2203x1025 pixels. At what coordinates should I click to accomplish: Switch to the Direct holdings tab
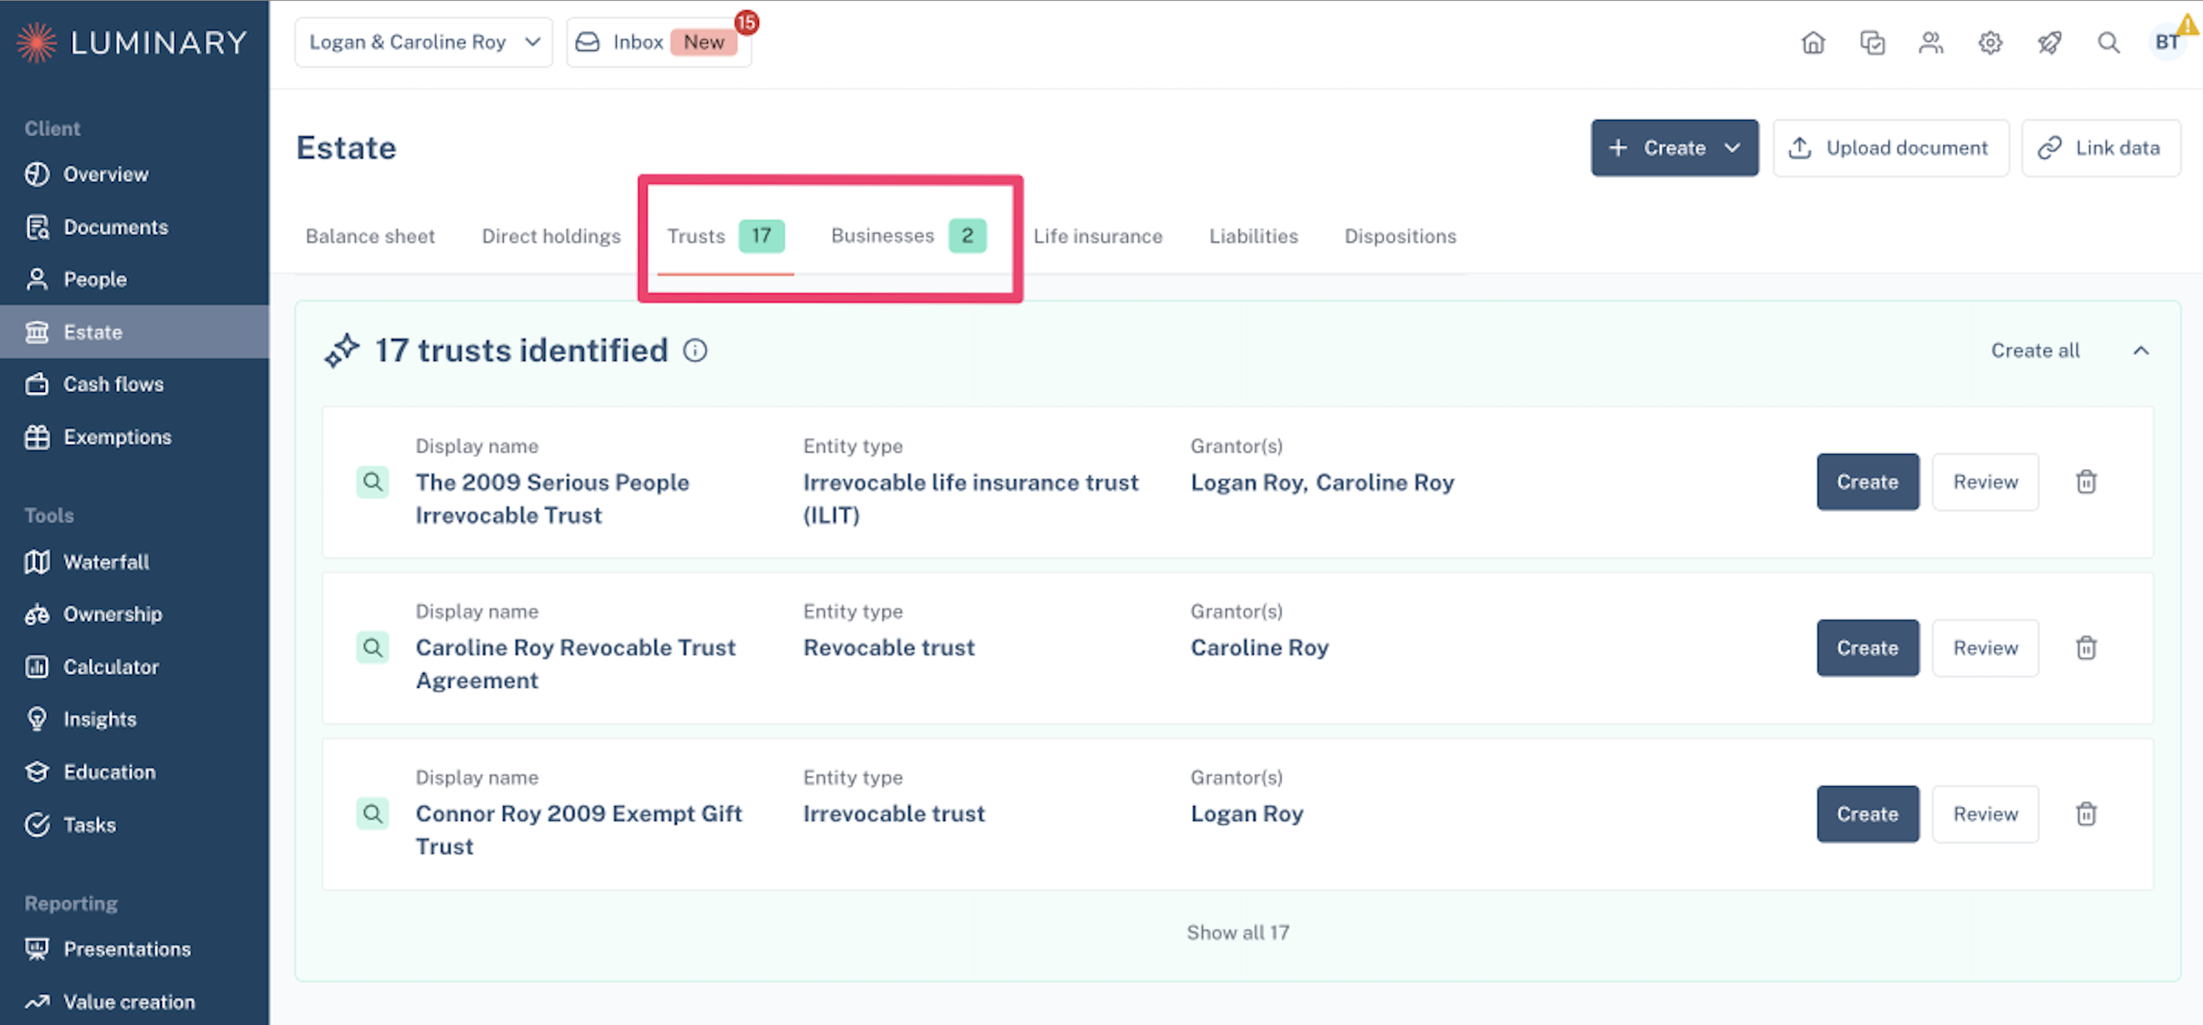click(x=552, y=236)
